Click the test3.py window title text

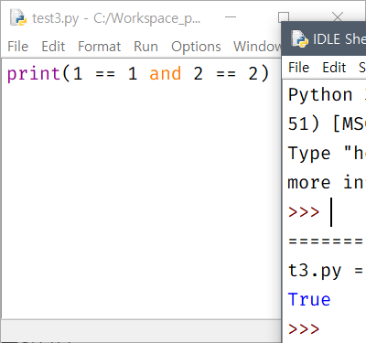(x=116, y=18)
